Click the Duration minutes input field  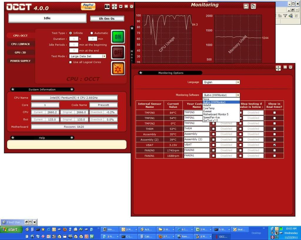(x=92, y=39)
